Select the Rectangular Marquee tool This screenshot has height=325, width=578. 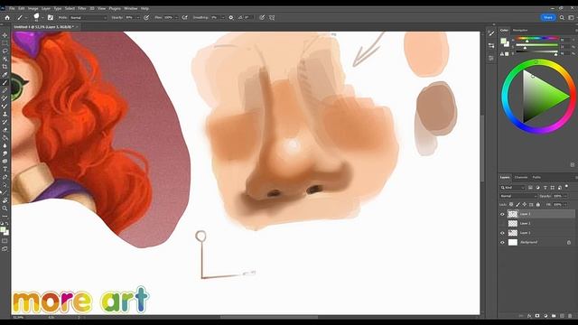point(5,43)
